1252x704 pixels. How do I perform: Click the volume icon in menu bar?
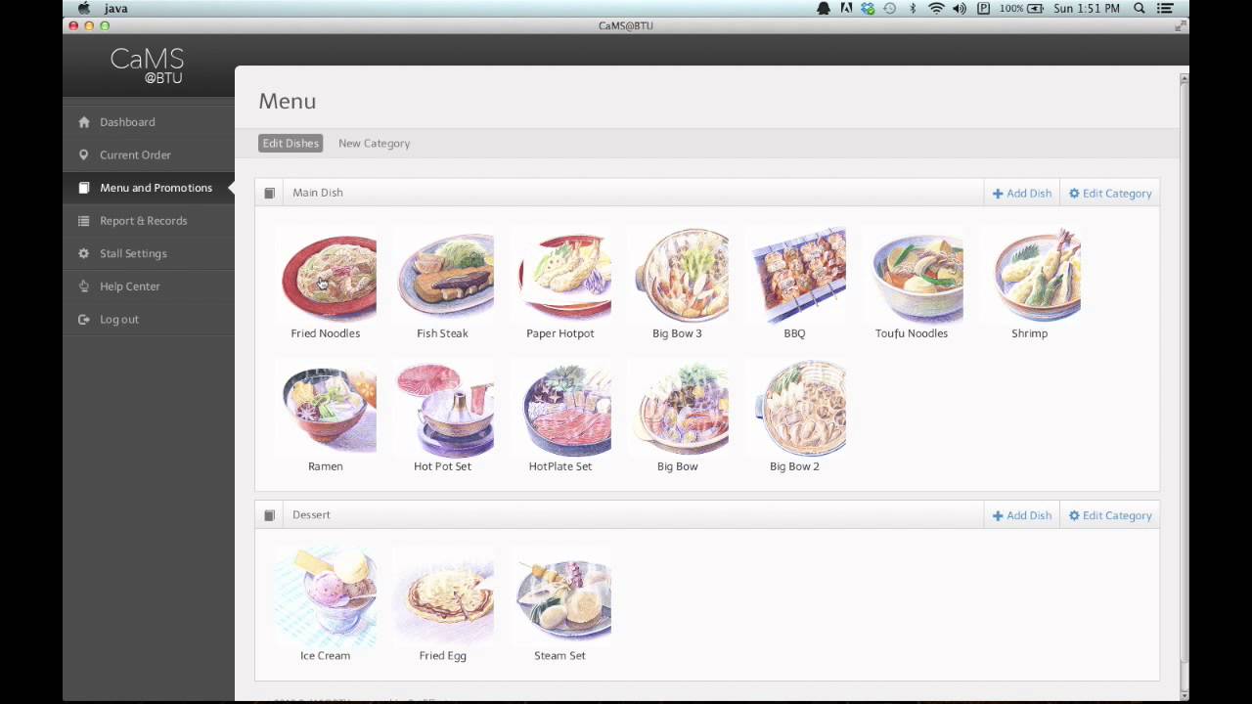960,8
